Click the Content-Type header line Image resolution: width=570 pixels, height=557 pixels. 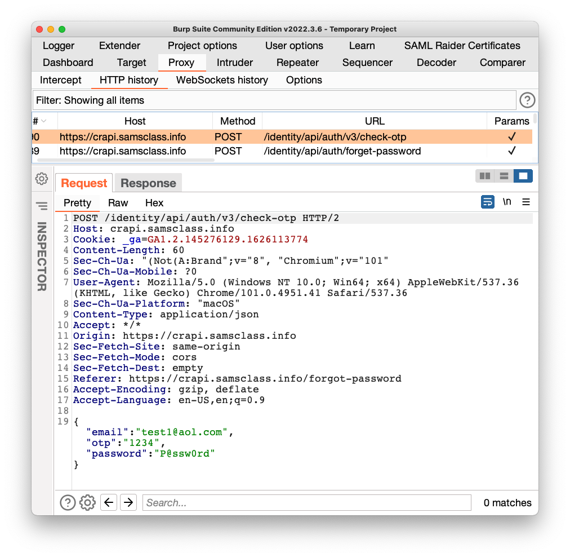166,315
